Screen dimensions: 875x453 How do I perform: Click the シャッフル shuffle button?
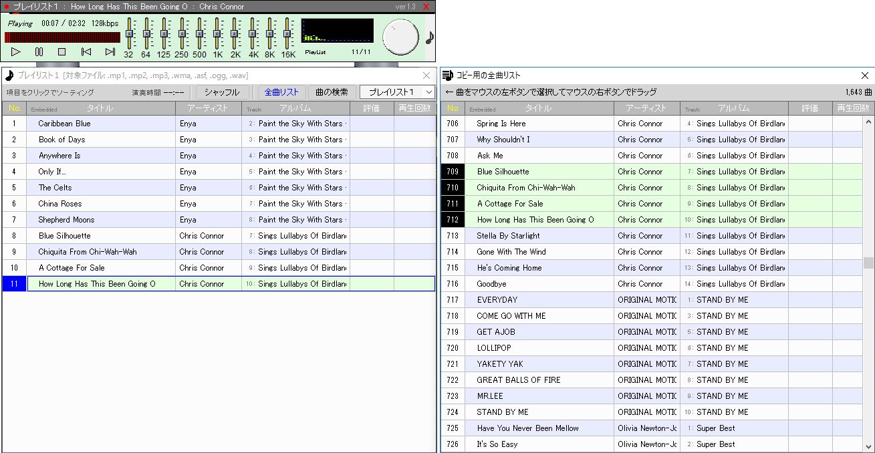tap(222, 92)
